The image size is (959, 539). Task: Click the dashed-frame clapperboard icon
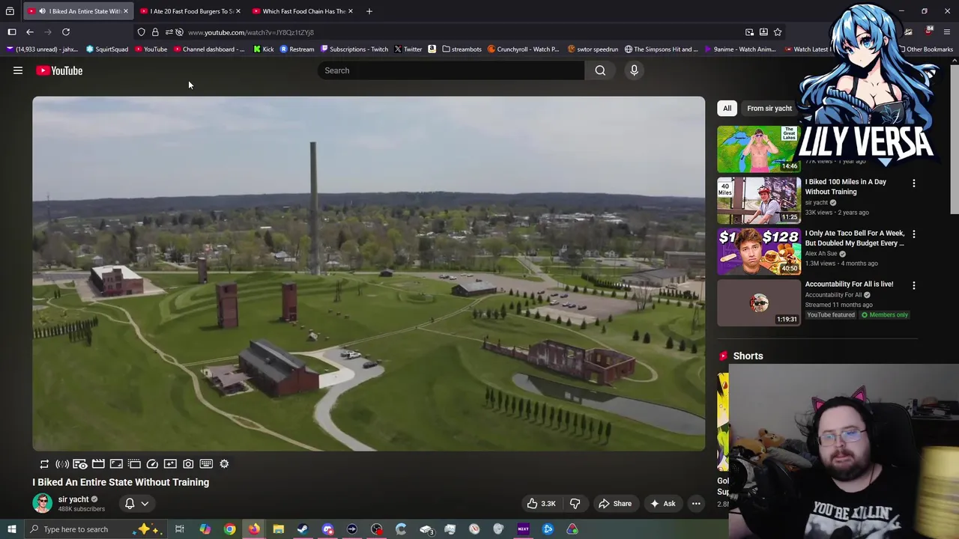[134, 464]
